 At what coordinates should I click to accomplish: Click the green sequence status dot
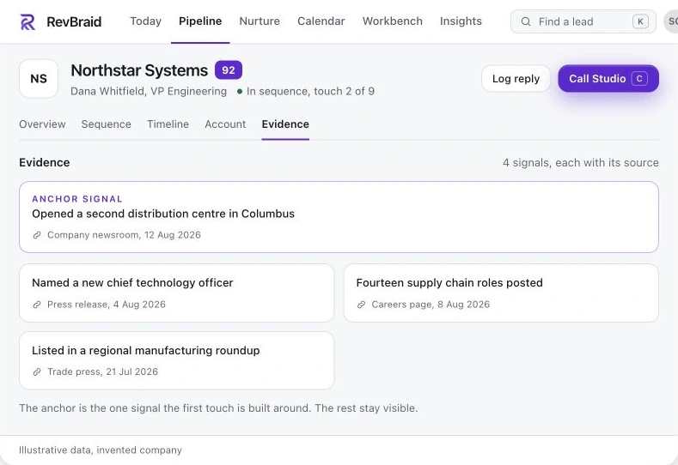coord(240,92)
